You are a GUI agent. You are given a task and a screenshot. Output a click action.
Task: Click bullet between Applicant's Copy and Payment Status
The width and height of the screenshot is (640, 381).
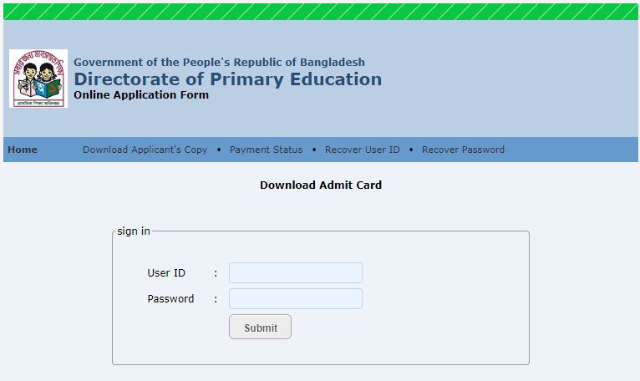pos(219,150)
